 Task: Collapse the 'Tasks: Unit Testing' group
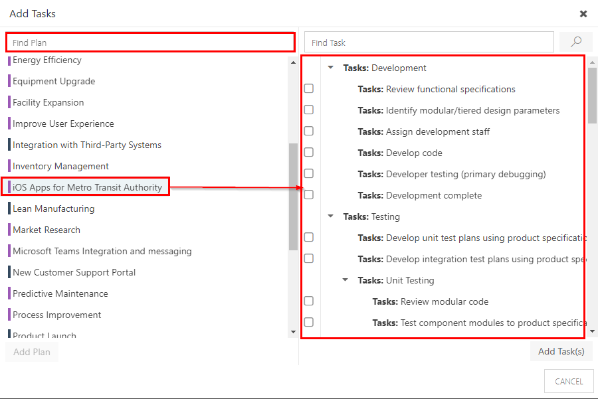(x=345, y=279)
